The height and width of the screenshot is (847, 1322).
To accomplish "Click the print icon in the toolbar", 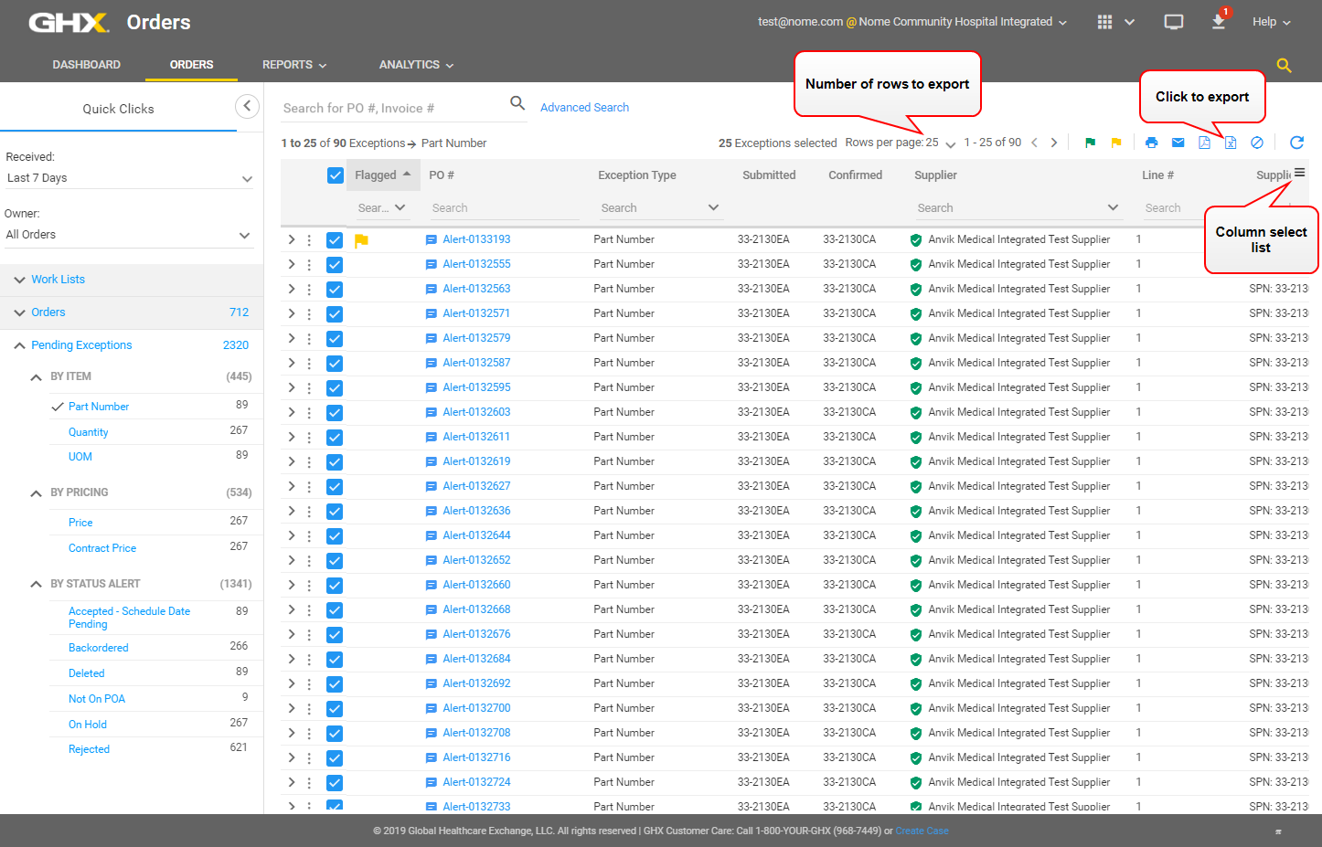I will (1151, 143).
